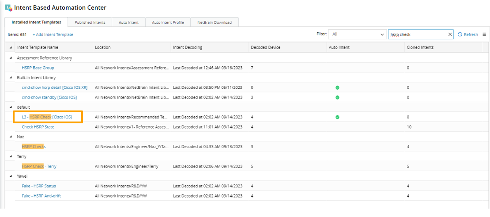This screenshot has height=217, width=490.
Task: Collapse the Assessment Reference Library group
Action: tap(11, 58)
